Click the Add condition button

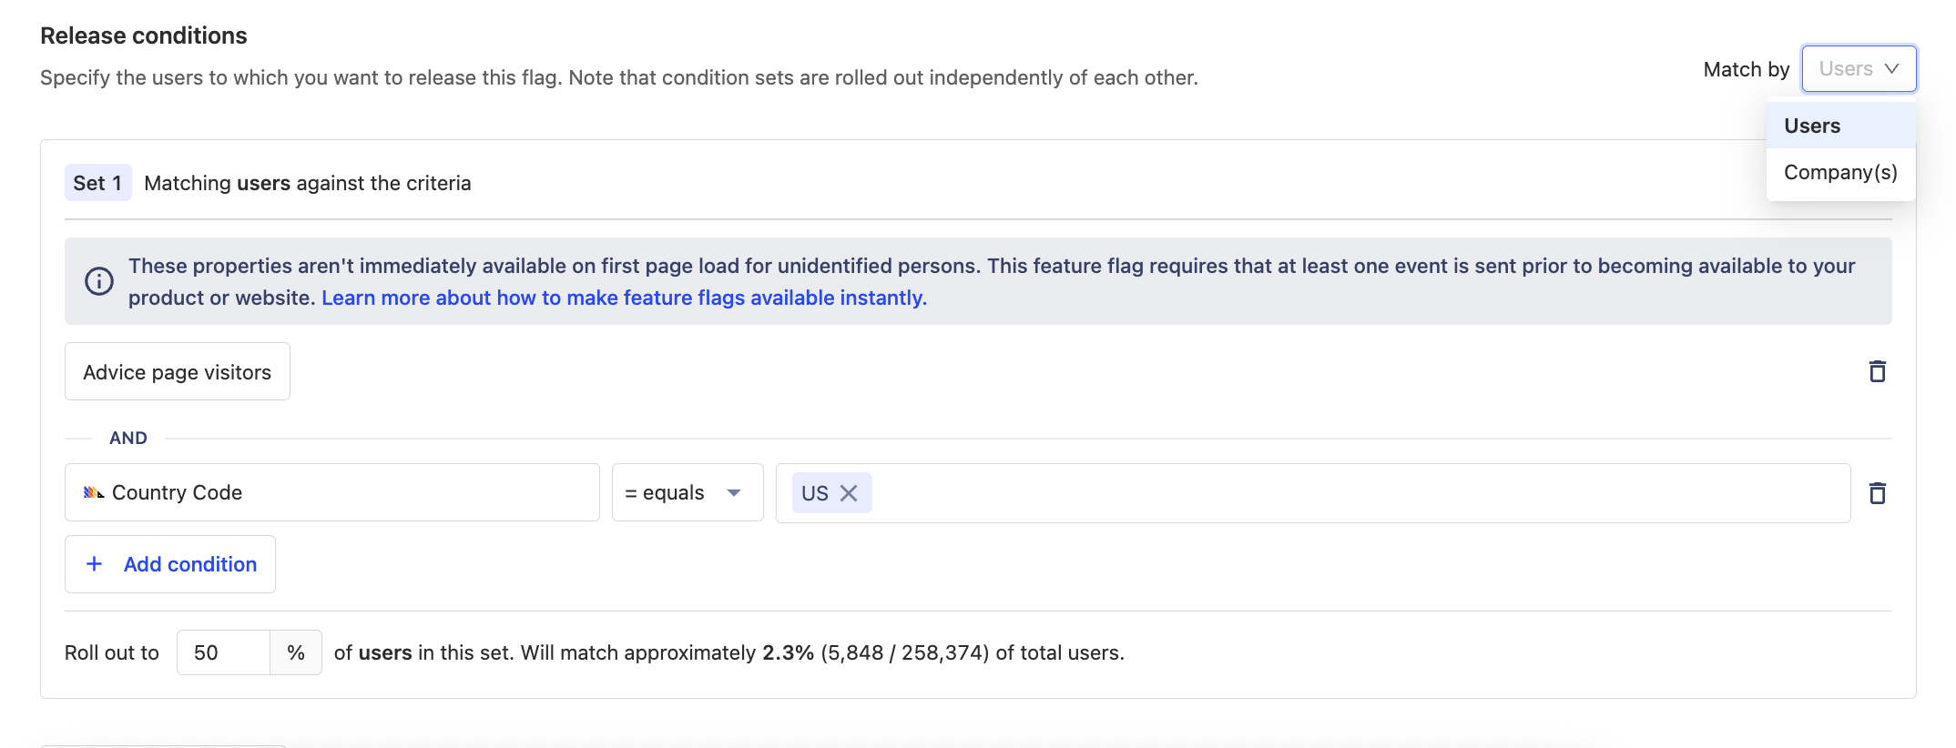[x=170, y=564]
